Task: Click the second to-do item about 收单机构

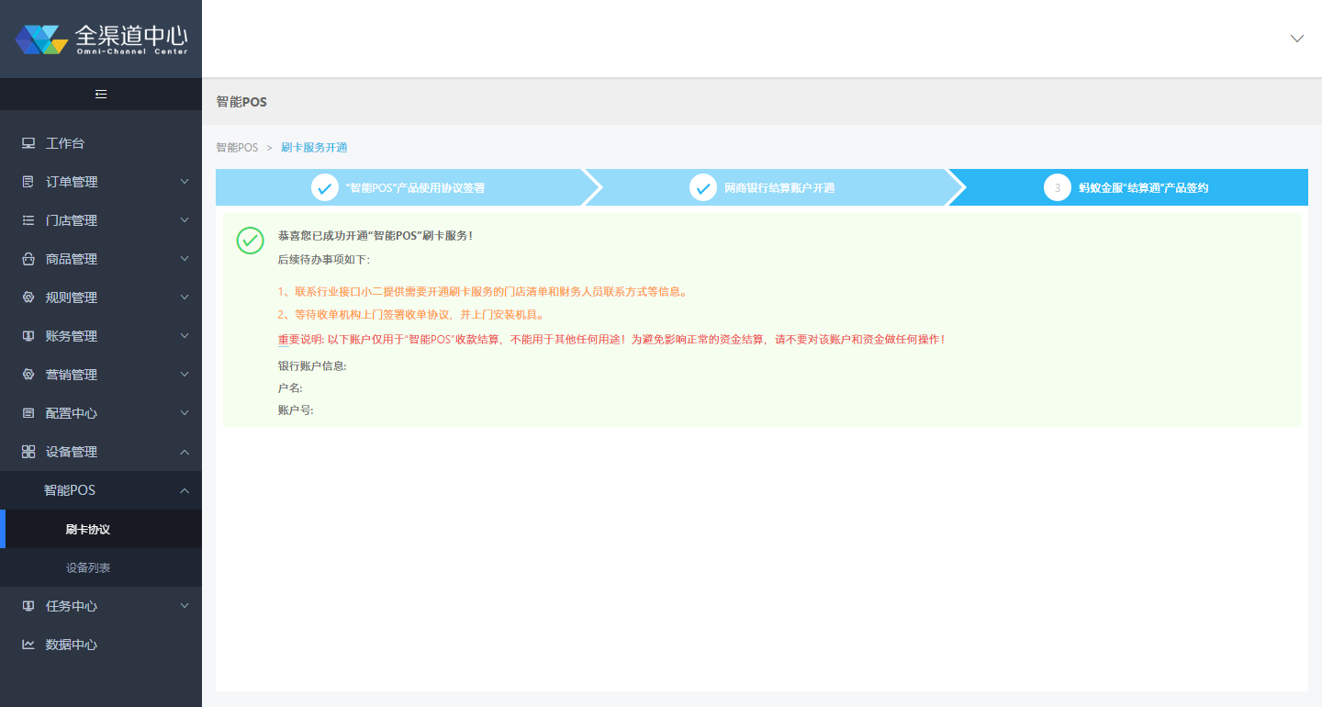Action: (412, 314)
